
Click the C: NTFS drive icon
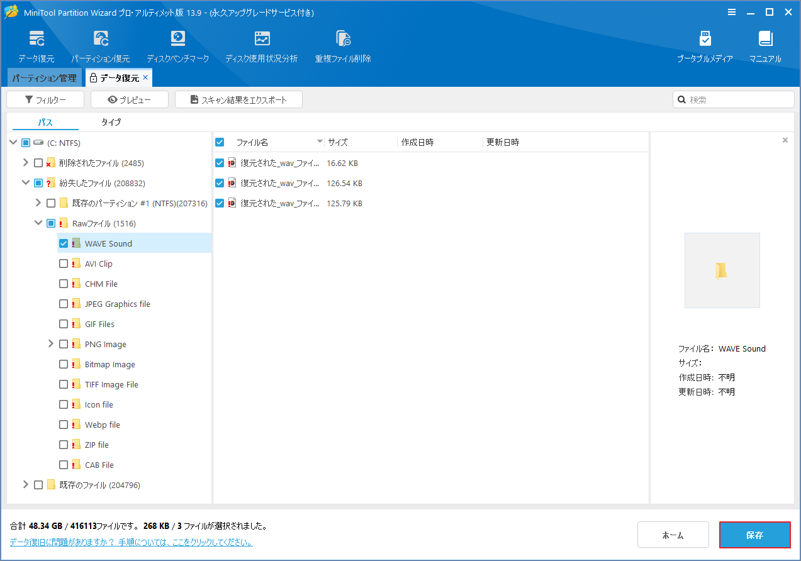pyautogui.click(x=39, y=143)
